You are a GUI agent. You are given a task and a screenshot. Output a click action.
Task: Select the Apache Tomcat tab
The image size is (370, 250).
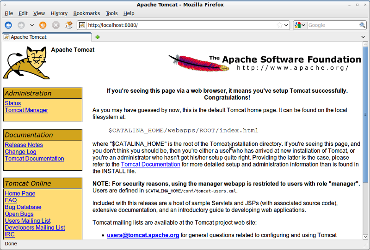(47, 37)
